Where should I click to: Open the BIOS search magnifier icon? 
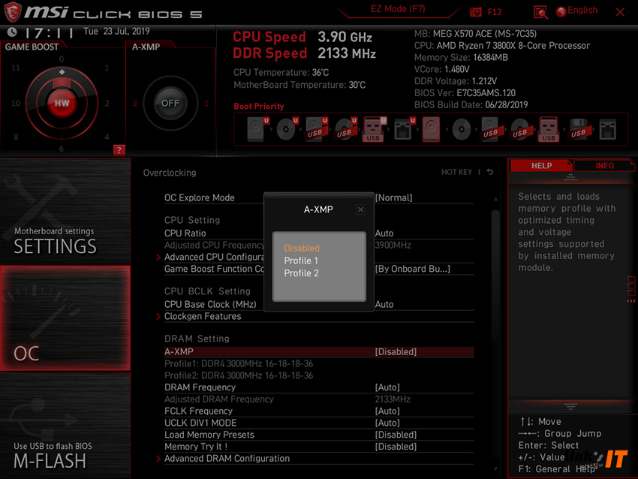tap(540, 13)
